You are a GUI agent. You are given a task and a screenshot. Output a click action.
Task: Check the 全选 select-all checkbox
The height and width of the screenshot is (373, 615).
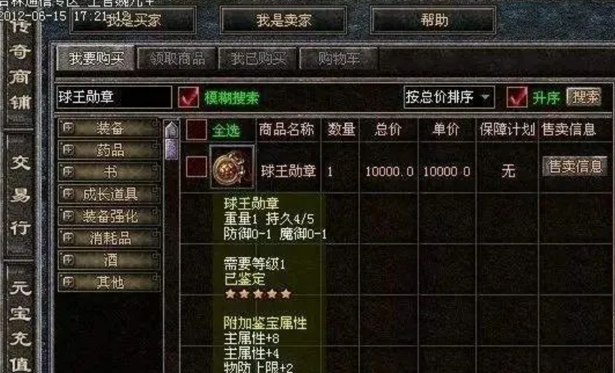point(197,130)
